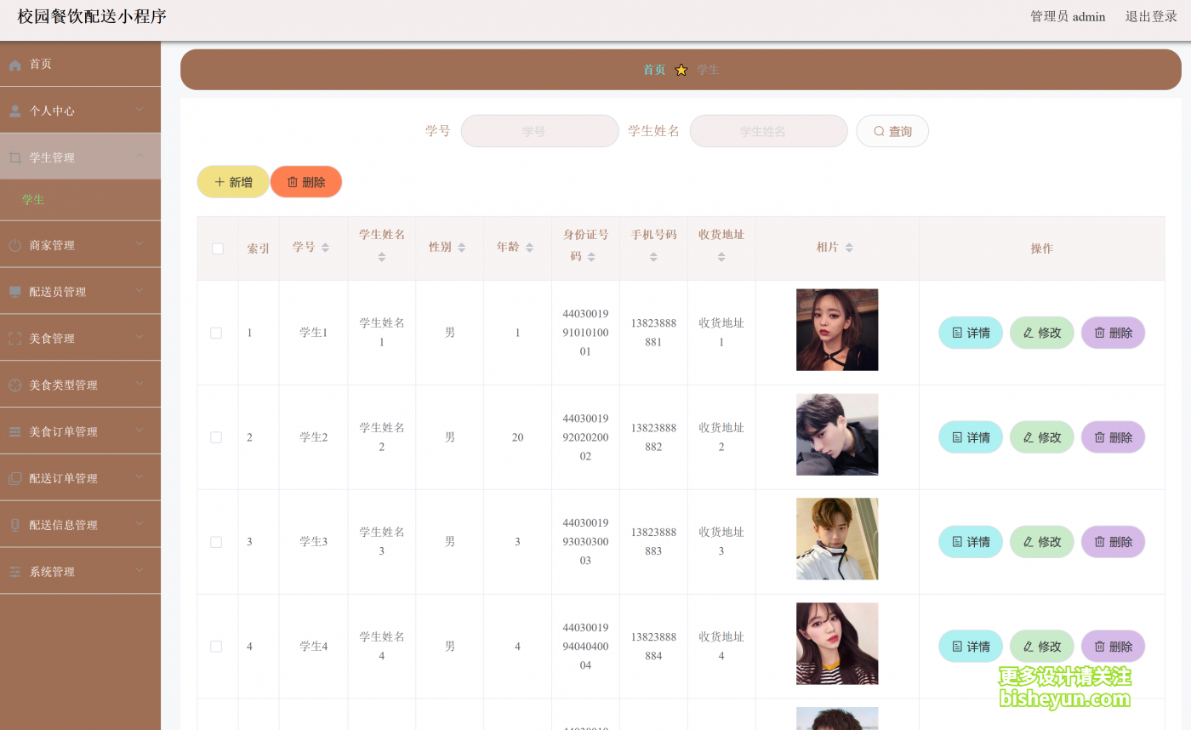Click the 学生姓名 search input field
This screenshot has width=1191, height=730.
pyautogui.click(x=768, y=131)
